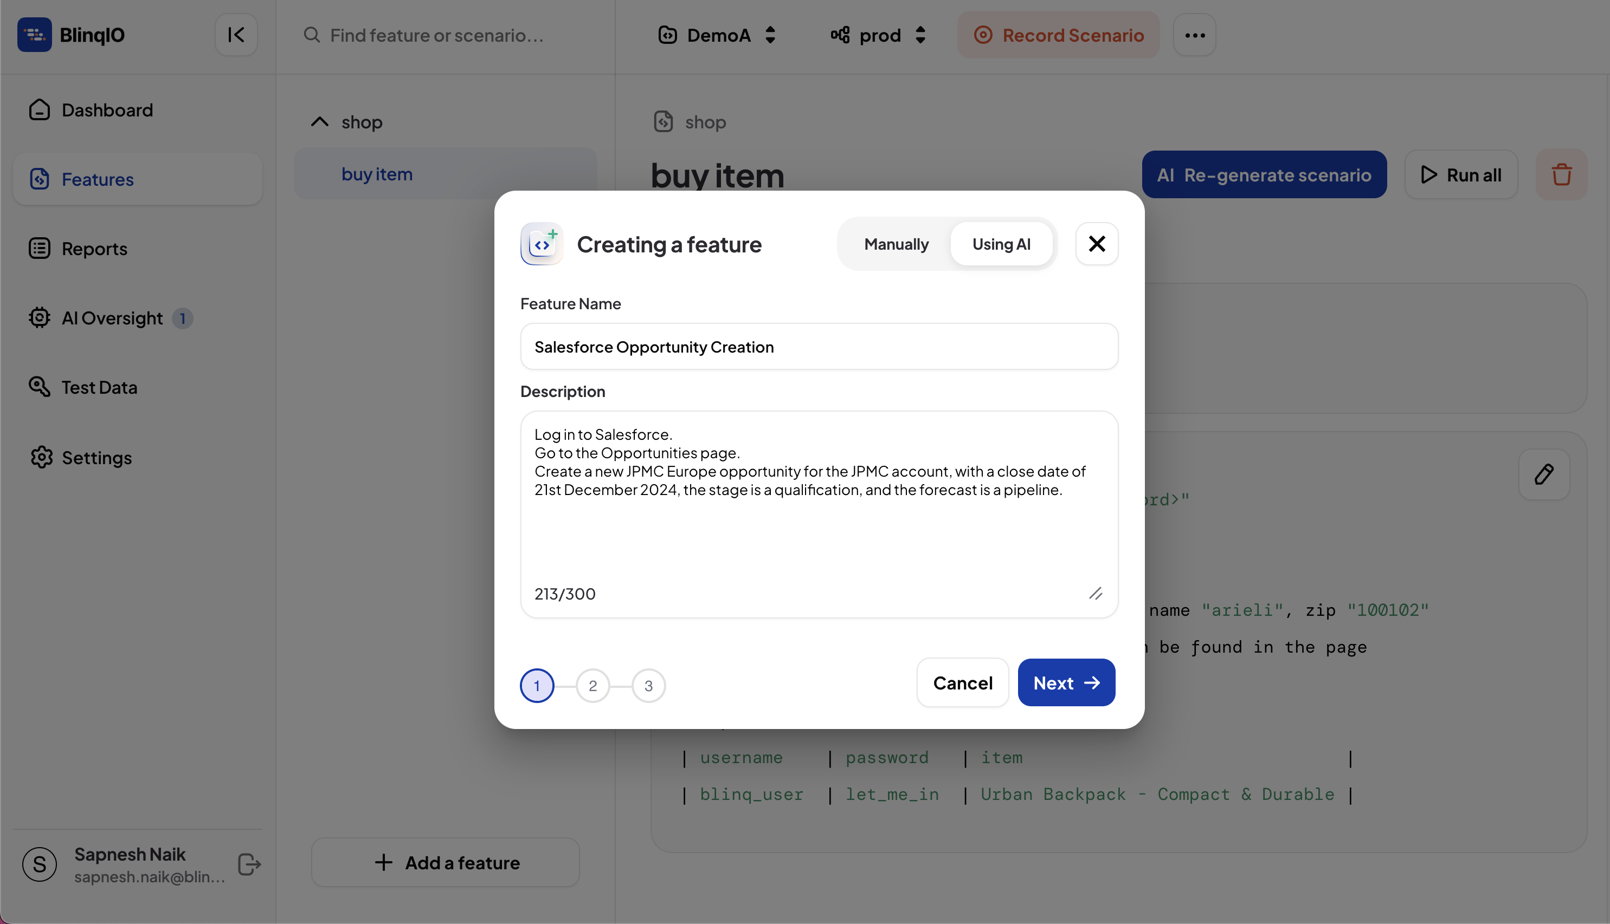Click AI Re-generate scenario button
The width and height of the screenshot is (1610, 924).
1264,174
